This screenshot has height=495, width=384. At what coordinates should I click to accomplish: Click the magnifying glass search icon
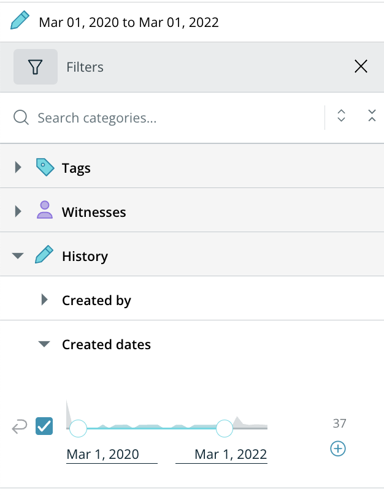pyautogui.click(x=21, y=118)
